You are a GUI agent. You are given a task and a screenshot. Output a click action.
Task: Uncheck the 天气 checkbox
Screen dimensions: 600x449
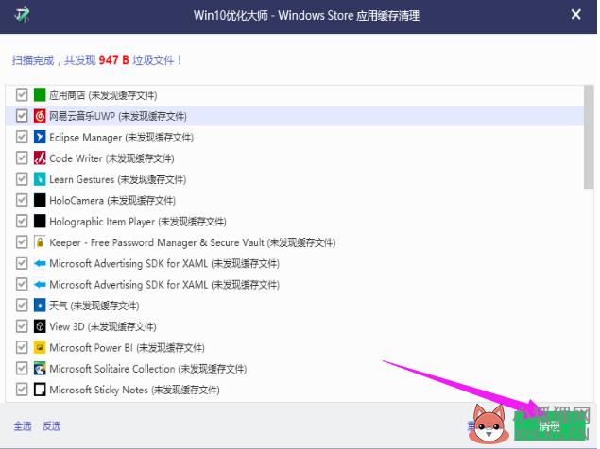pos(22,306)
